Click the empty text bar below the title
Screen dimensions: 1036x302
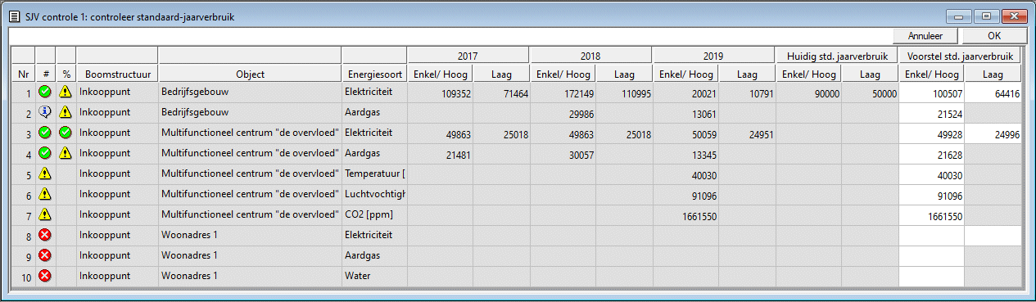(x=450, y=37)
